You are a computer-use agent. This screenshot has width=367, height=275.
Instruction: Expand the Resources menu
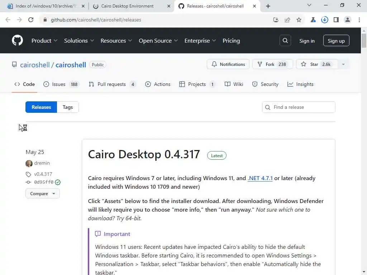coord(116,41)
